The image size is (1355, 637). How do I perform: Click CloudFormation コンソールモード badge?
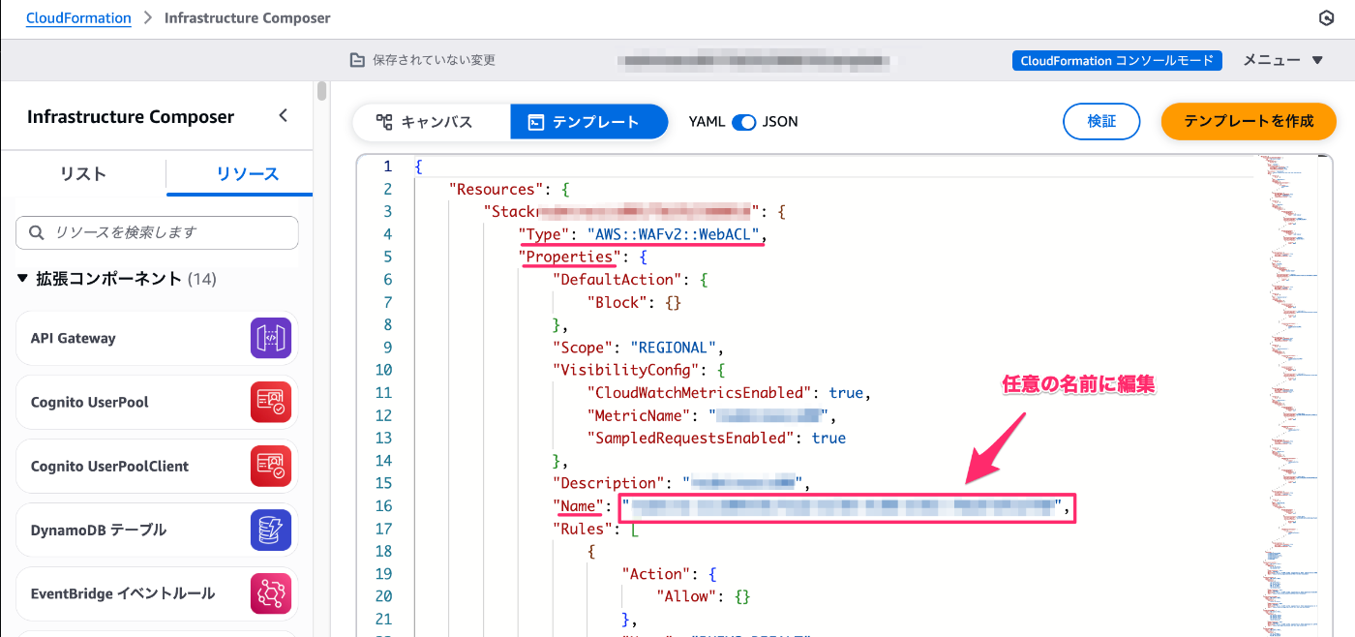click(x=1117, y=60)
